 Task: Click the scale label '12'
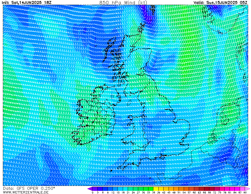pyautogui.click(x=113, y=192)
